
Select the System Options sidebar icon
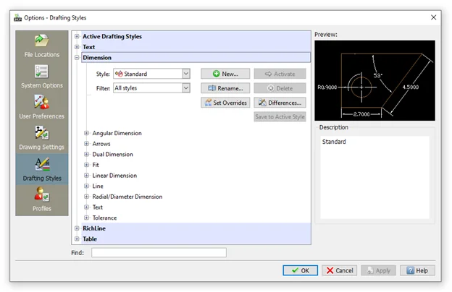click(41, 75)
